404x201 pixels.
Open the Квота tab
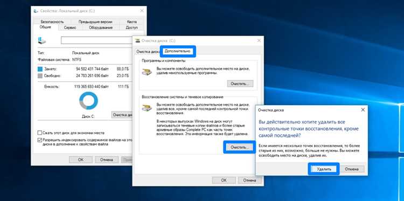(x=131, y=22)
